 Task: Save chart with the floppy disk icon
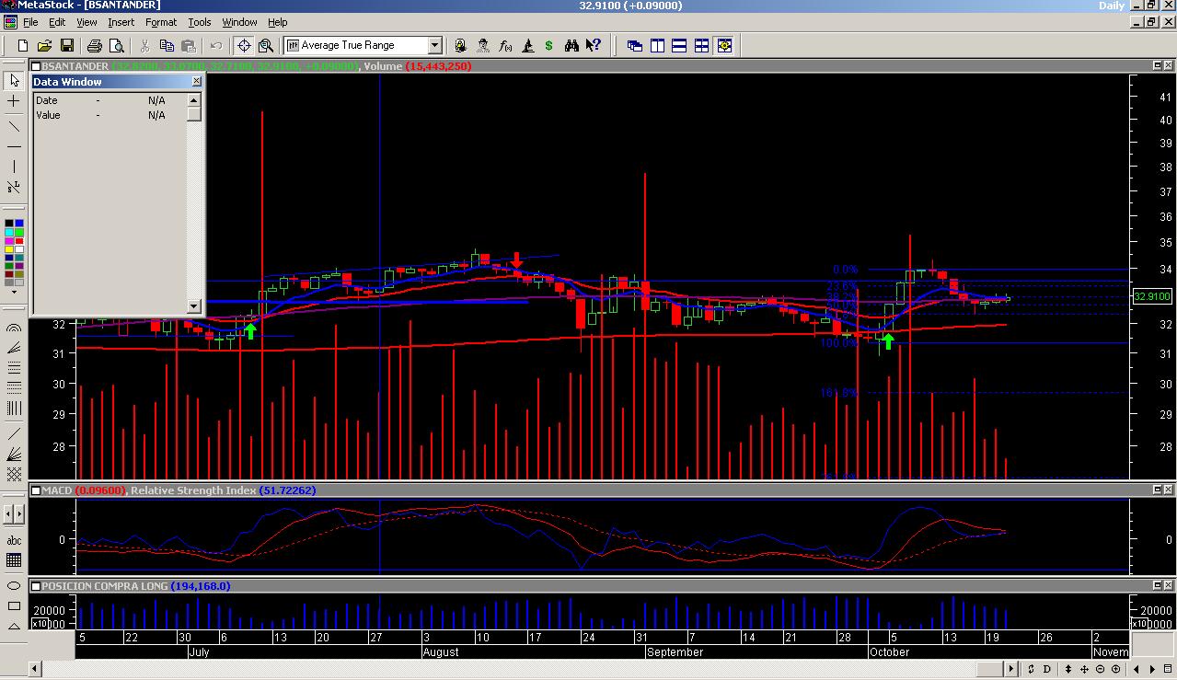66,45
